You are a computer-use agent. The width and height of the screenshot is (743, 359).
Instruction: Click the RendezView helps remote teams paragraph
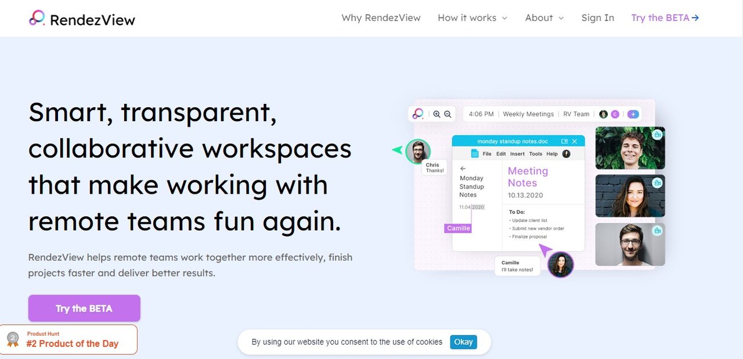pos(190,265)
